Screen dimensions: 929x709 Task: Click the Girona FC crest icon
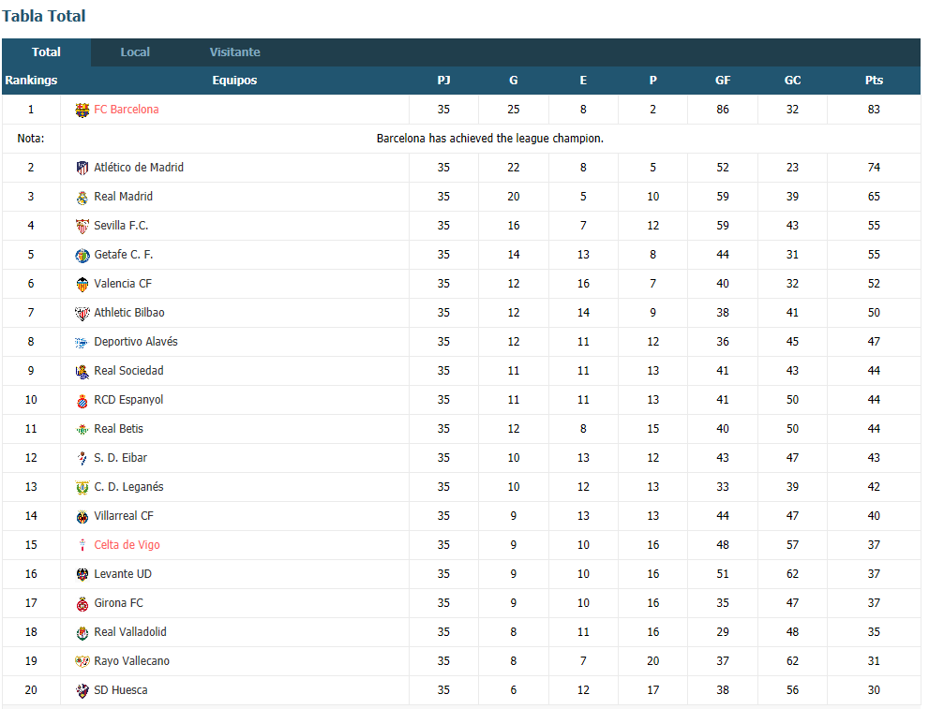tap(82, 603)
